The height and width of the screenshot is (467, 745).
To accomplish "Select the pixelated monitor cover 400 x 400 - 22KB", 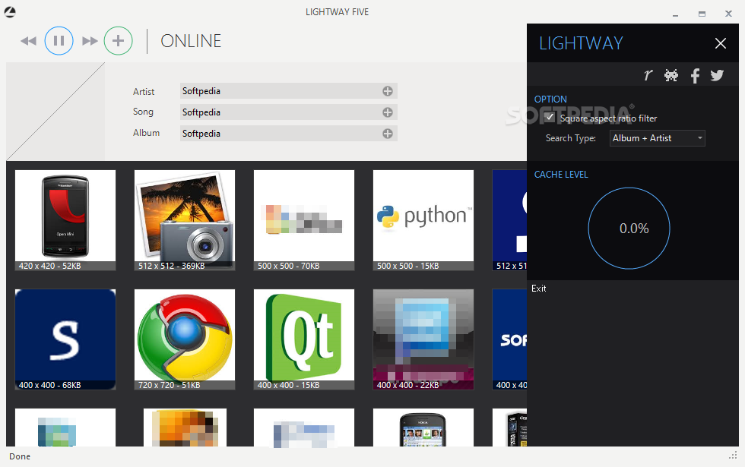I will (x=423, y=339).
